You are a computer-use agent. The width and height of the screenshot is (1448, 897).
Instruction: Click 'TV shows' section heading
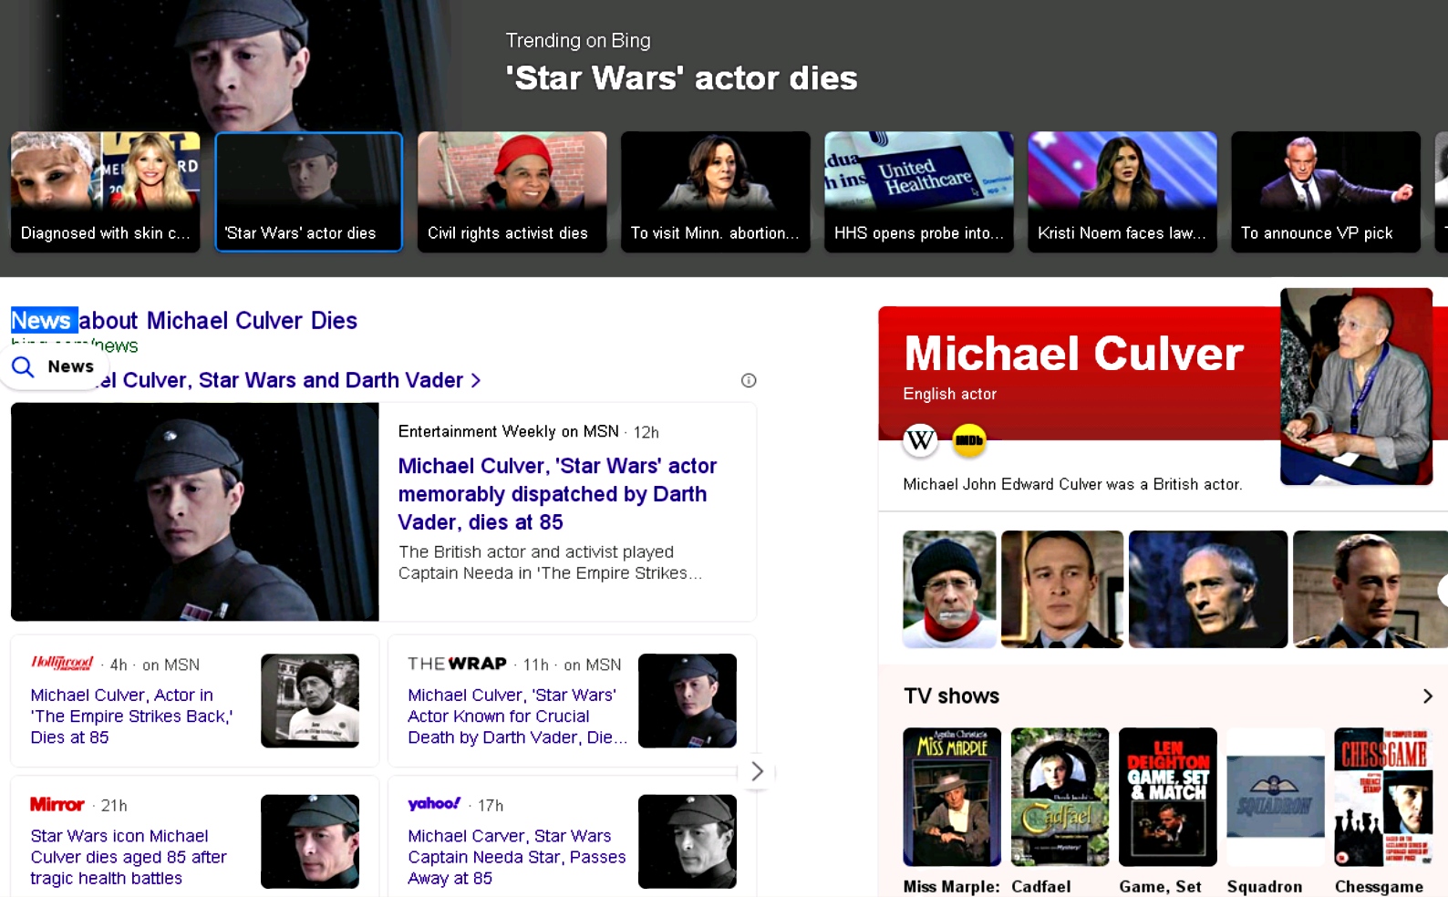tap(951, 696)
